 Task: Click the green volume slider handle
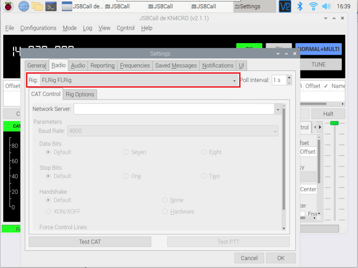(334, 123)
